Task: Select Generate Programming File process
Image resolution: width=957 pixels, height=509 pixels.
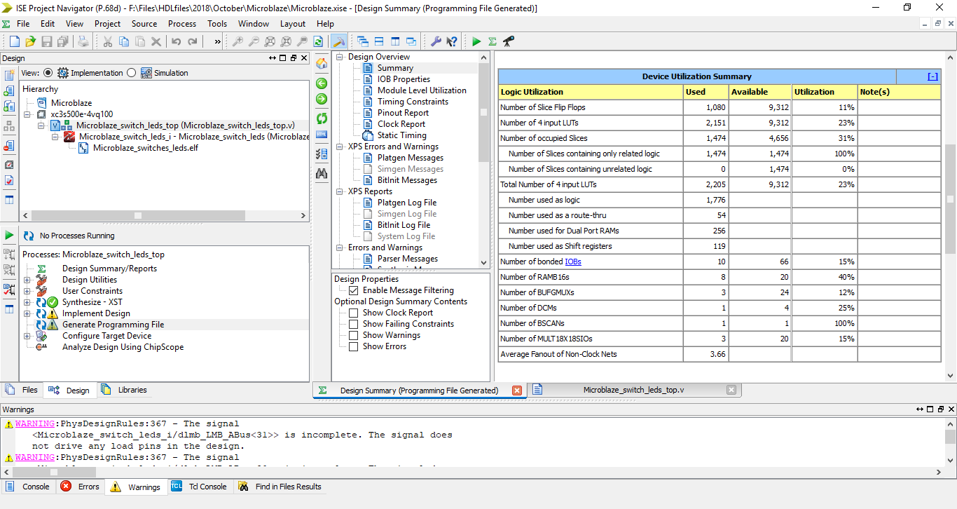Action: click(113, 325)
